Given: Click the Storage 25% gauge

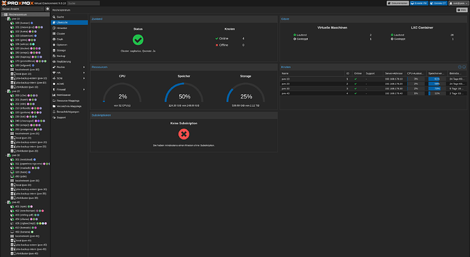Looking at the screenshot, I should click(245, 92).
